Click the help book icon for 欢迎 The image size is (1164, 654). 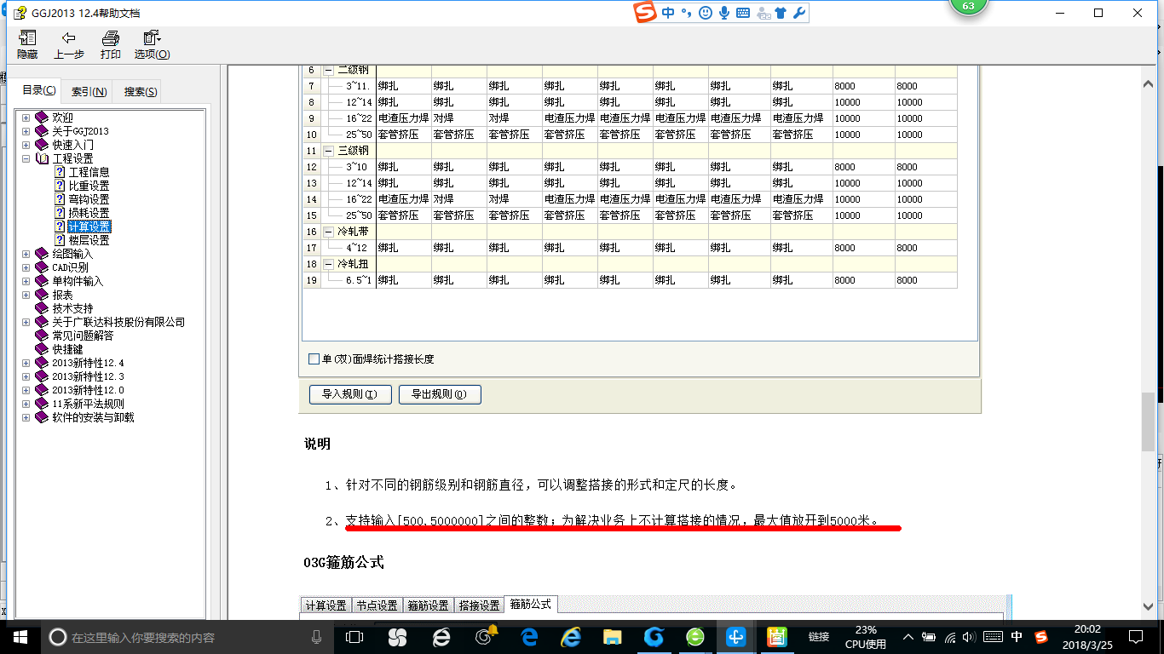point(42,118)
